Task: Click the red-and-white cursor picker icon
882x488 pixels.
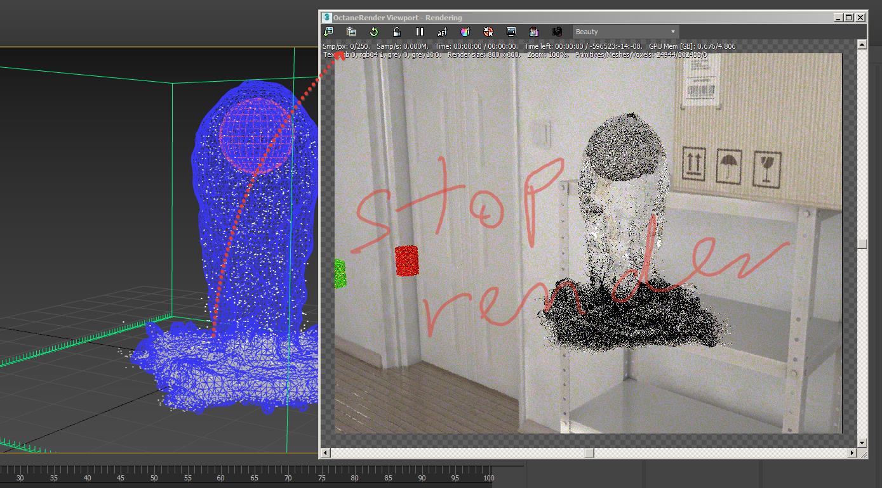Action: pos(488,32)
